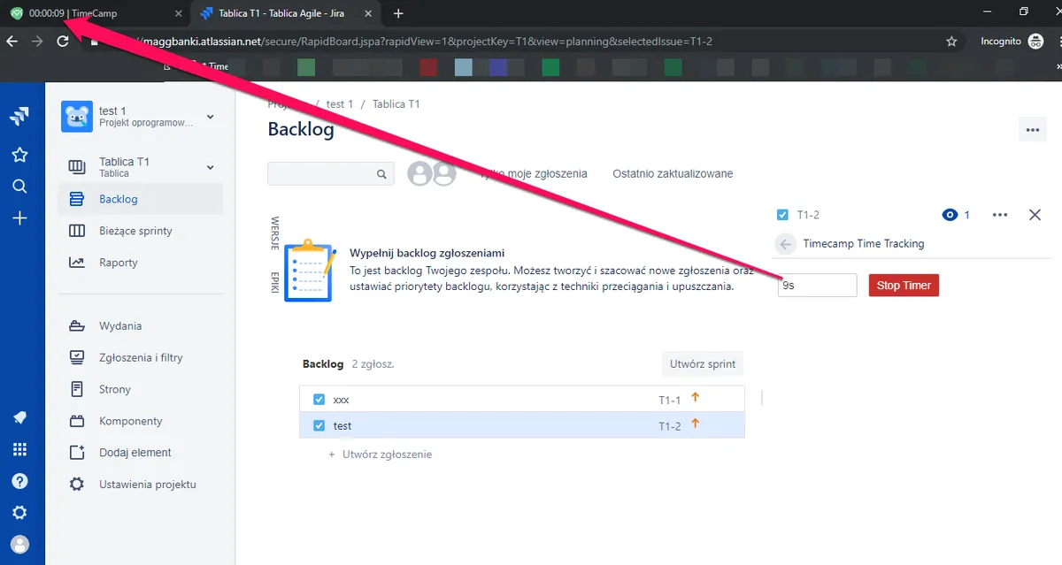Open the settings gear at sidebar bottom
This screenshot has height=565, width=1062.
tap(19, 513)
